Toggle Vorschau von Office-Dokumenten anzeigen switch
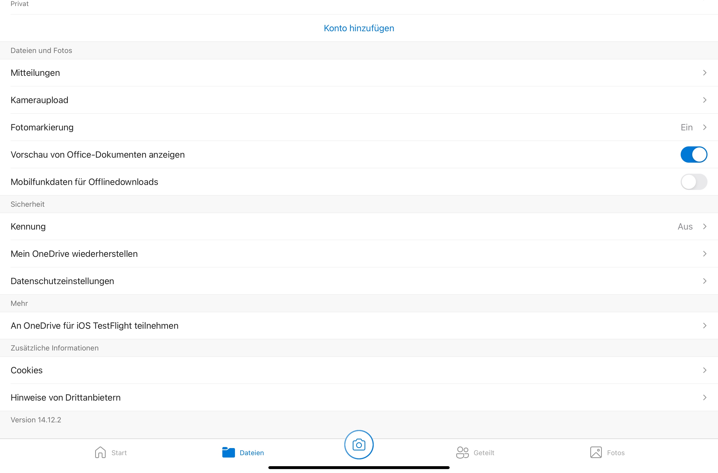Viewport: 718px width, 473px height. pyautogui.click(x=694, y=155)
